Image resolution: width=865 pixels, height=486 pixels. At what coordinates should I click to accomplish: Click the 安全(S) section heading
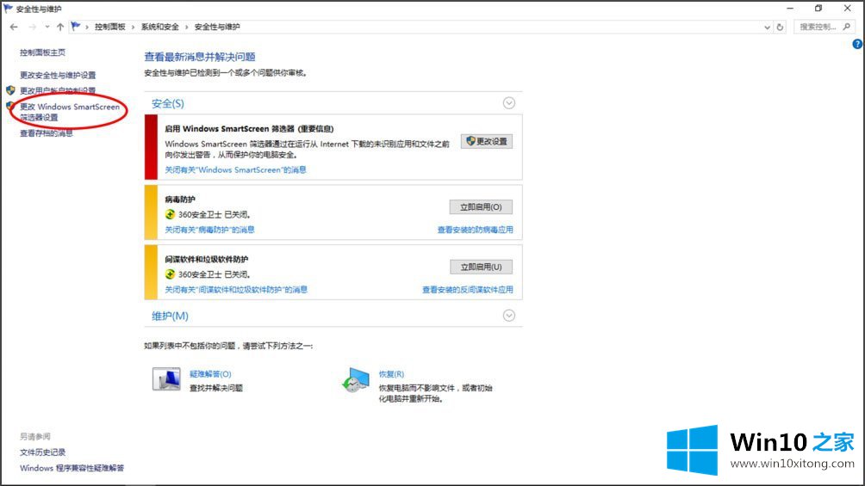point(168,103)
